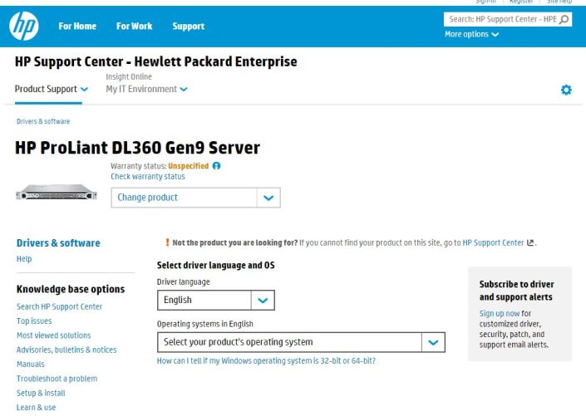Click the HP ProLiant DL360 Gen9 Server heading

[x=137, y=148]
